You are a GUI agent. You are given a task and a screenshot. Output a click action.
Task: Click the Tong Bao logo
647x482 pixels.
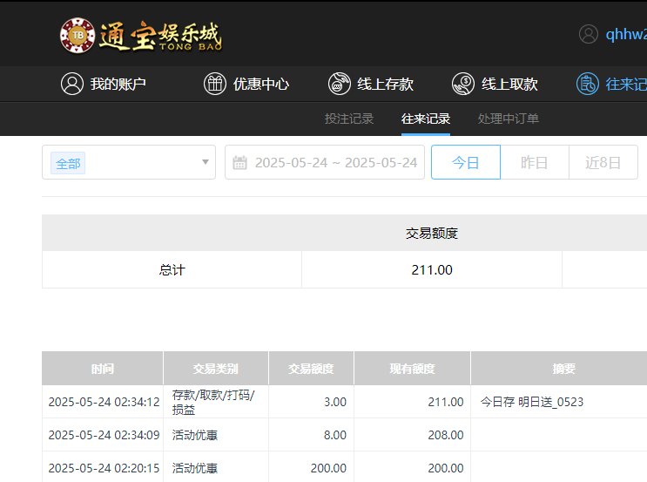pos(140,35)
